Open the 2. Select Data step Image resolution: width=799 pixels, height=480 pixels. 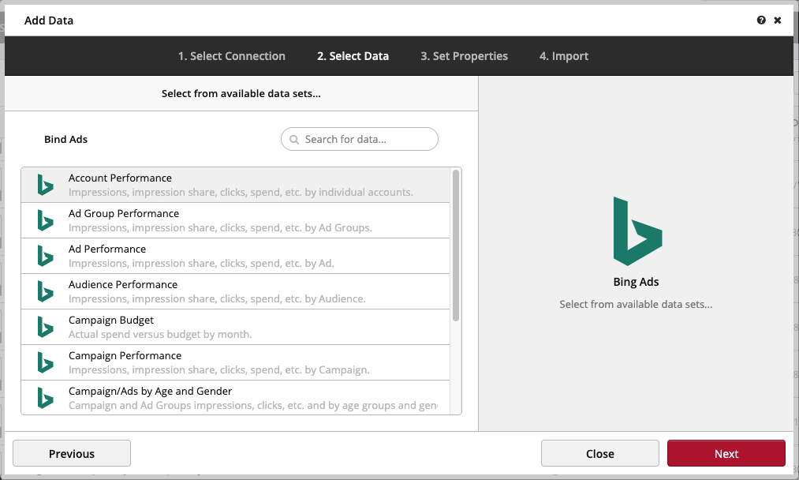tap(353, 56)
